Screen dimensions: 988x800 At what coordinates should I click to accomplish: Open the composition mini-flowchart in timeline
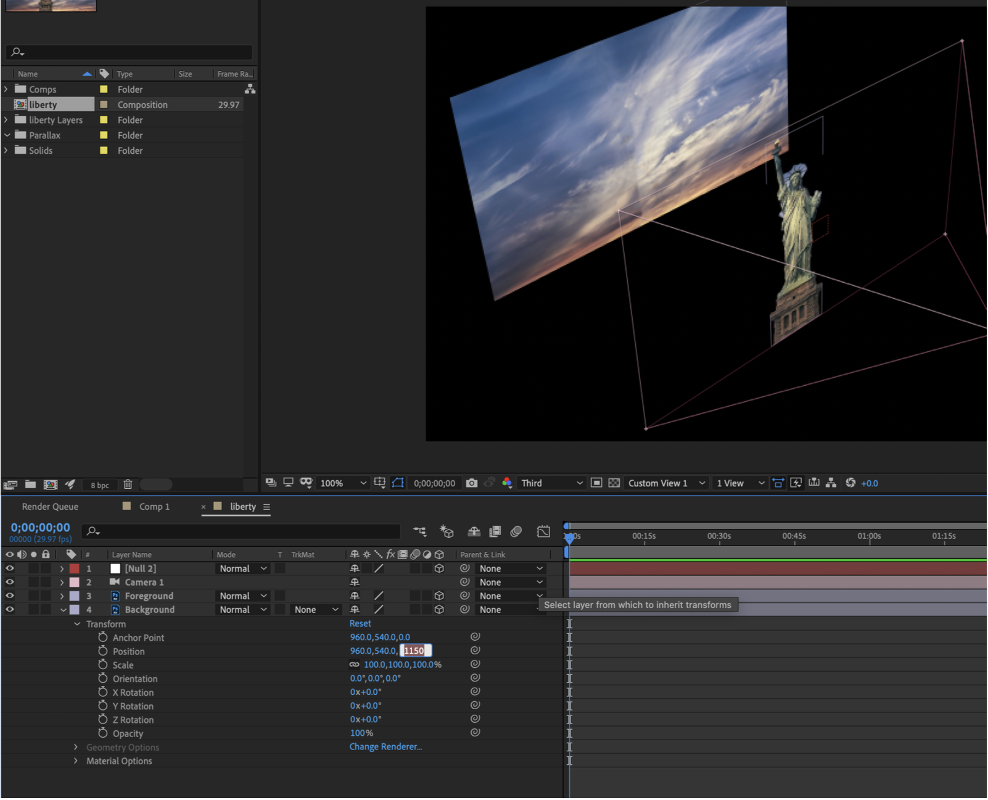(420, 531)
